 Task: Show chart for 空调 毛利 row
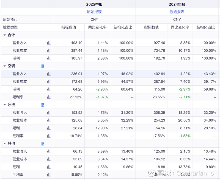[49, 89]
